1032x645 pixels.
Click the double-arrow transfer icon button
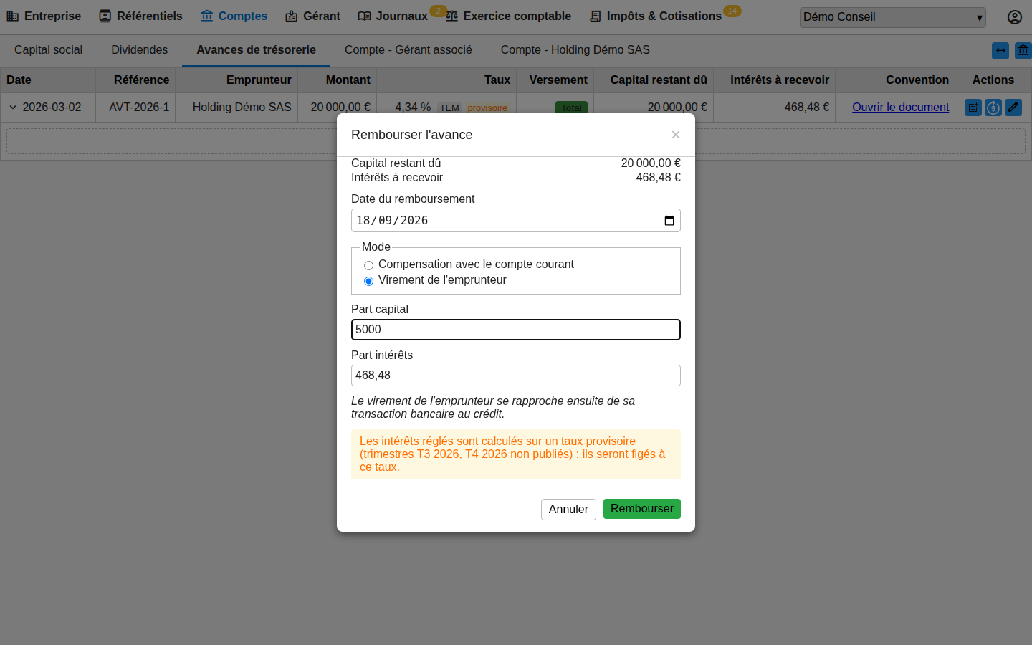pyautogui.click(x=1000, y=51)
